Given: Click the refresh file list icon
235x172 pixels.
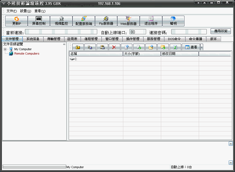Looking at the screenshot, I should [175, 47].
